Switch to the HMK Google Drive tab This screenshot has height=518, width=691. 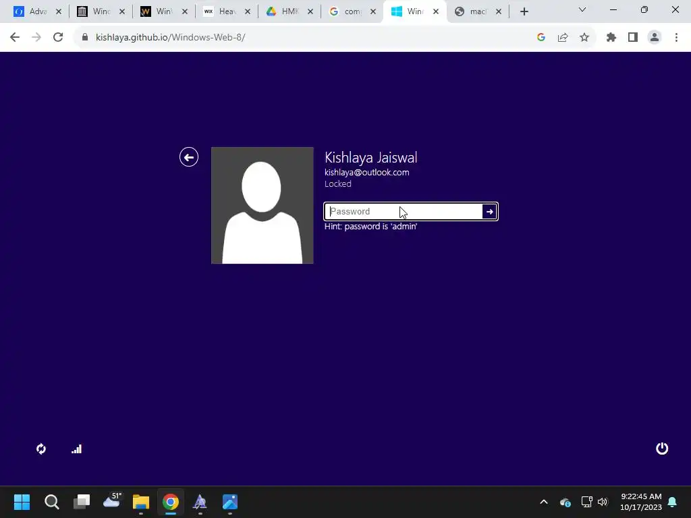point(289,11)
